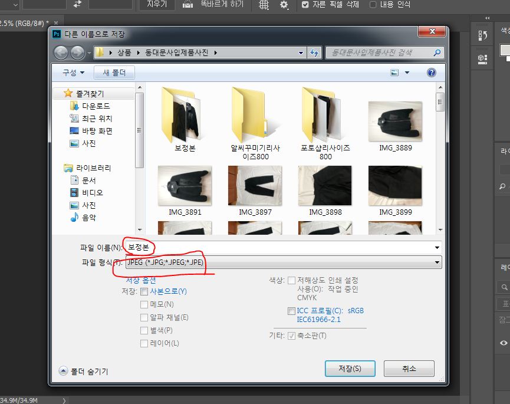
Task: Select 문서 library in sidebar
Action: click(83, 180)
